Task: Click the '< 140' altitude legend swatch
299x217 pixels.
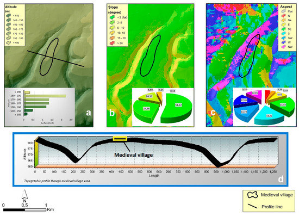Action: click(x=9, y=16)
